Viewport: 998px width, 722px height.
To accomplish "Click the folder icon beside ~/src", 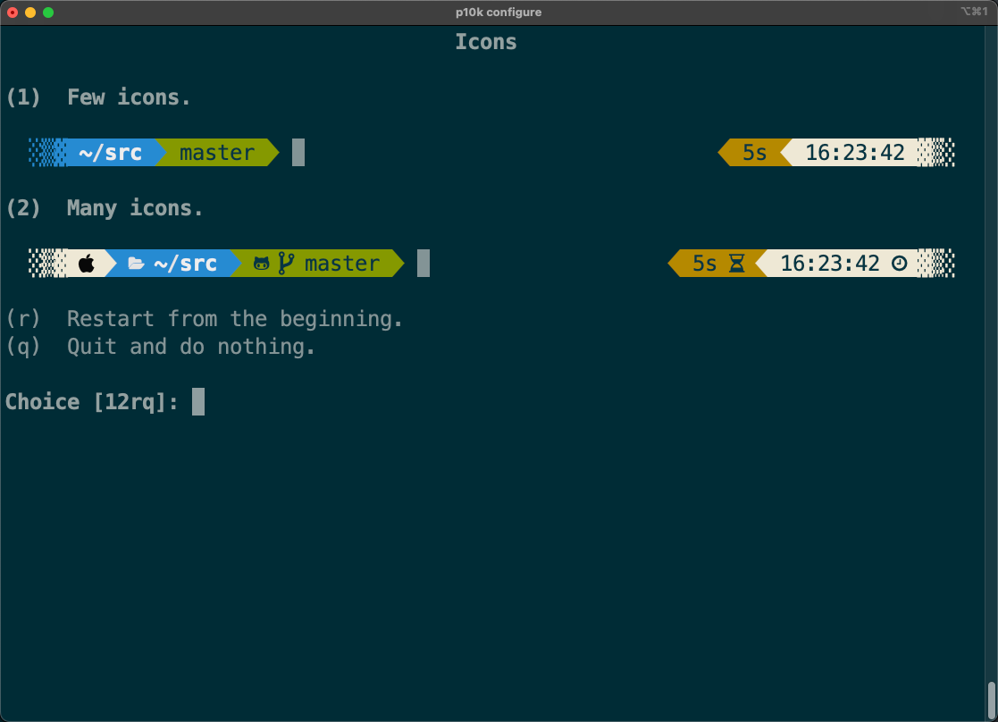I will tap(136, 264).
